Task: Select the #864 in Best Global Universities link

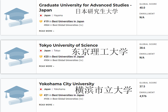Action: click(61, 25)
